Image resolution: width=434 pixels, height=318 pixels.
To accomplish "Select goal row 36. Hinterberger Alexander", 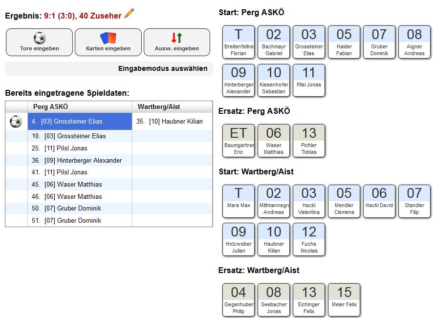I will pyautogui.click(x=80, y=160).
